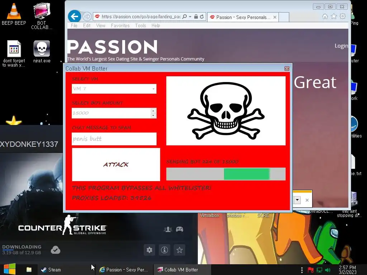This screenshot has width=367, height=275.
Task: Click the address bar lock security icon
Action: 196,16
